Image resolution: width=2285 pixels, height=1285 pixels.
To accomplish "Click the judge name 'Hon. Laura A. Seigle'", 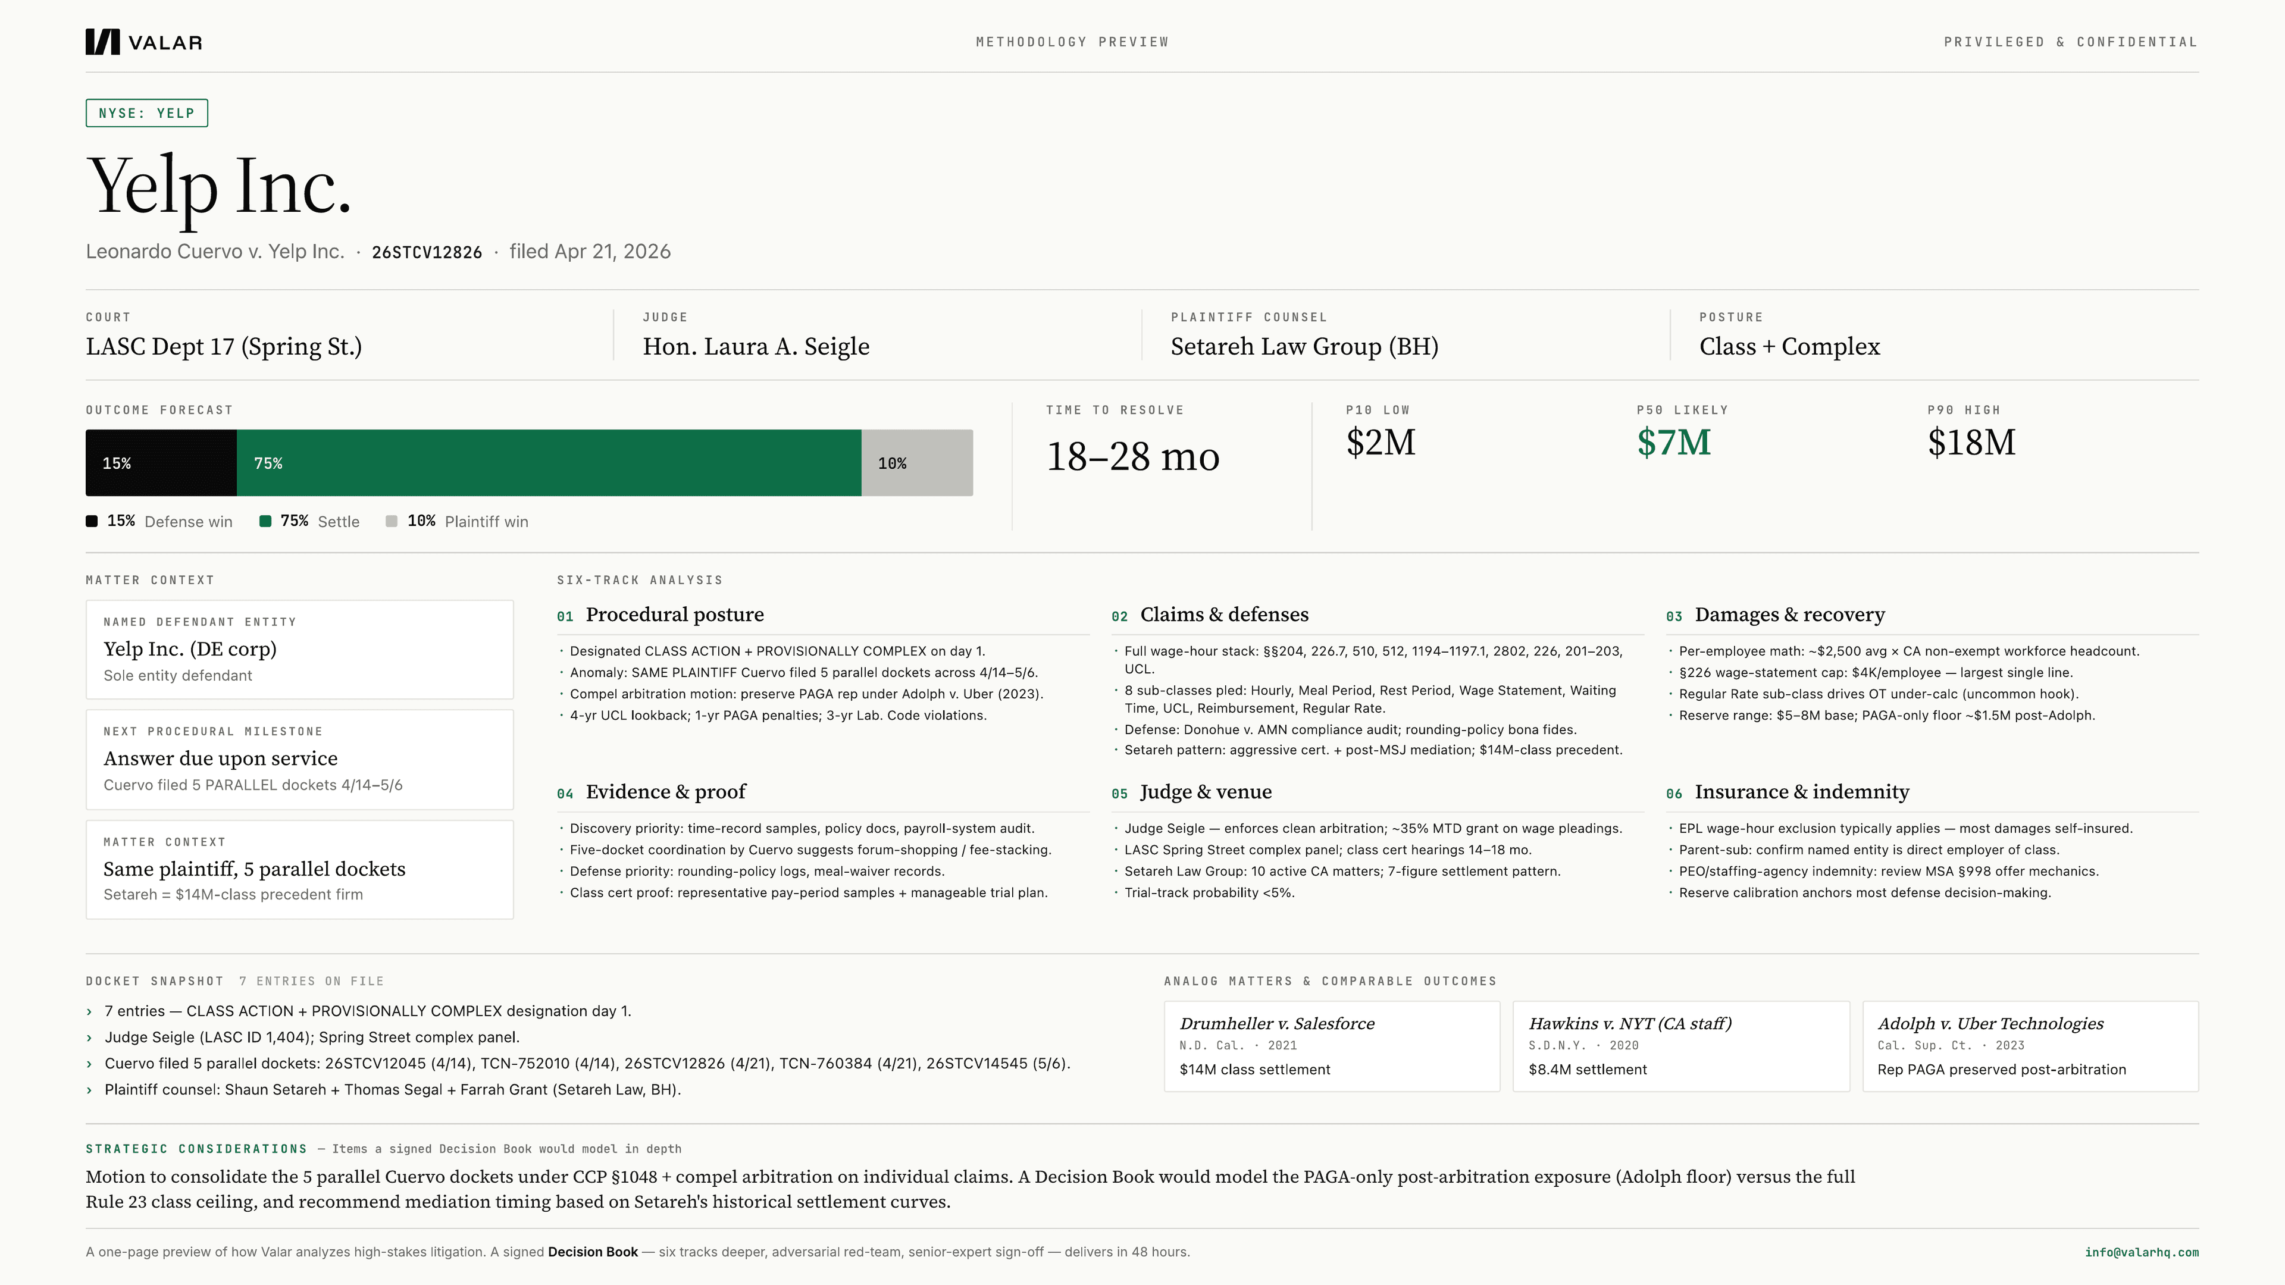I will (756, 347).
